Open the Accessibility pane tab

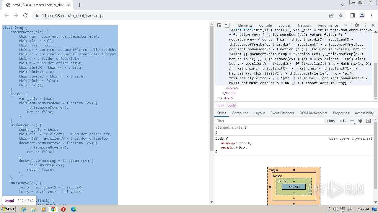click(364, 113)
